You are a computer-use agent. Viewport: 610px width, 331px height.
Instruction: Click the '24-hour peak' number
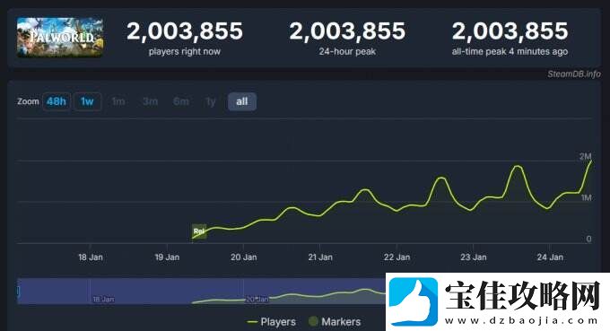(x=347, y=31)
